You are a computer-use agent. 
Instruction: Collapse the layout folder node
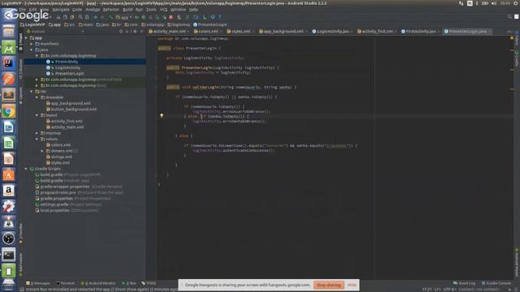(x=37, y=115)
